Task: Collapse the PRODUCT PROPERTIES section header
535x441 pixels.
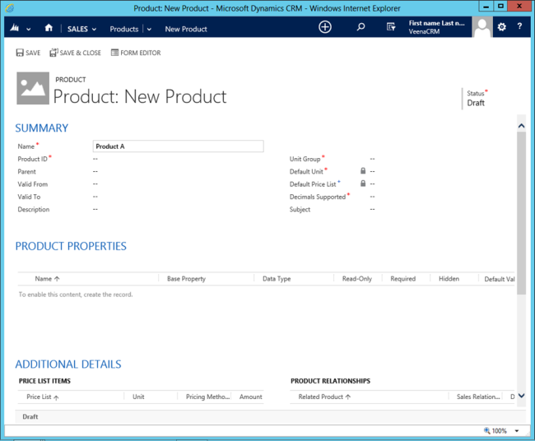Action: [x=71, y=246]
